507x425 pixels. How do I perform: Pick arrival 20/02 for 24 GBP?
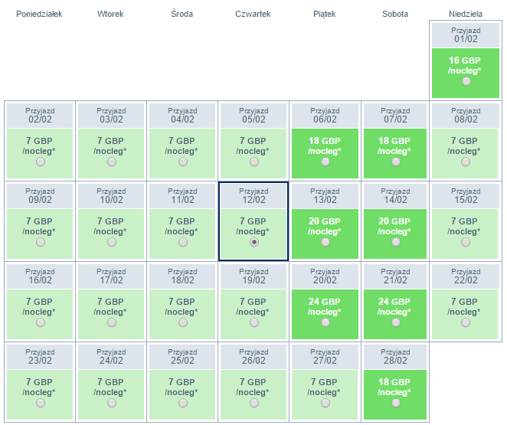point(325,322)
